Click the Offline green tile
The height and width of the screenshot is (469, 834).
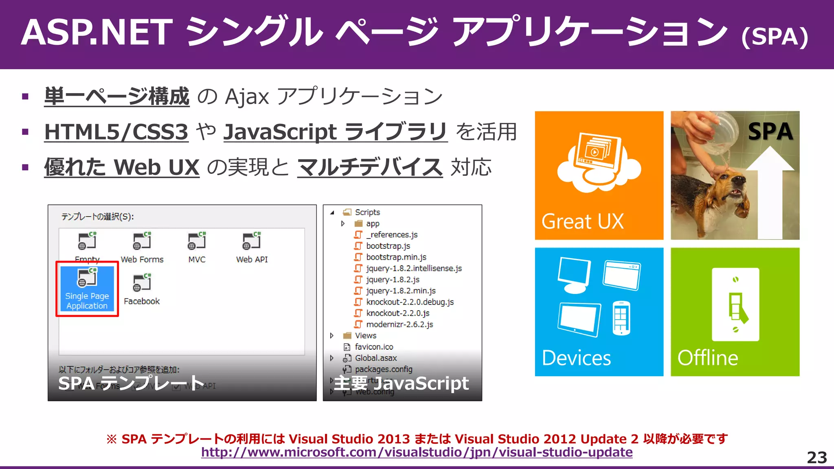735,312
